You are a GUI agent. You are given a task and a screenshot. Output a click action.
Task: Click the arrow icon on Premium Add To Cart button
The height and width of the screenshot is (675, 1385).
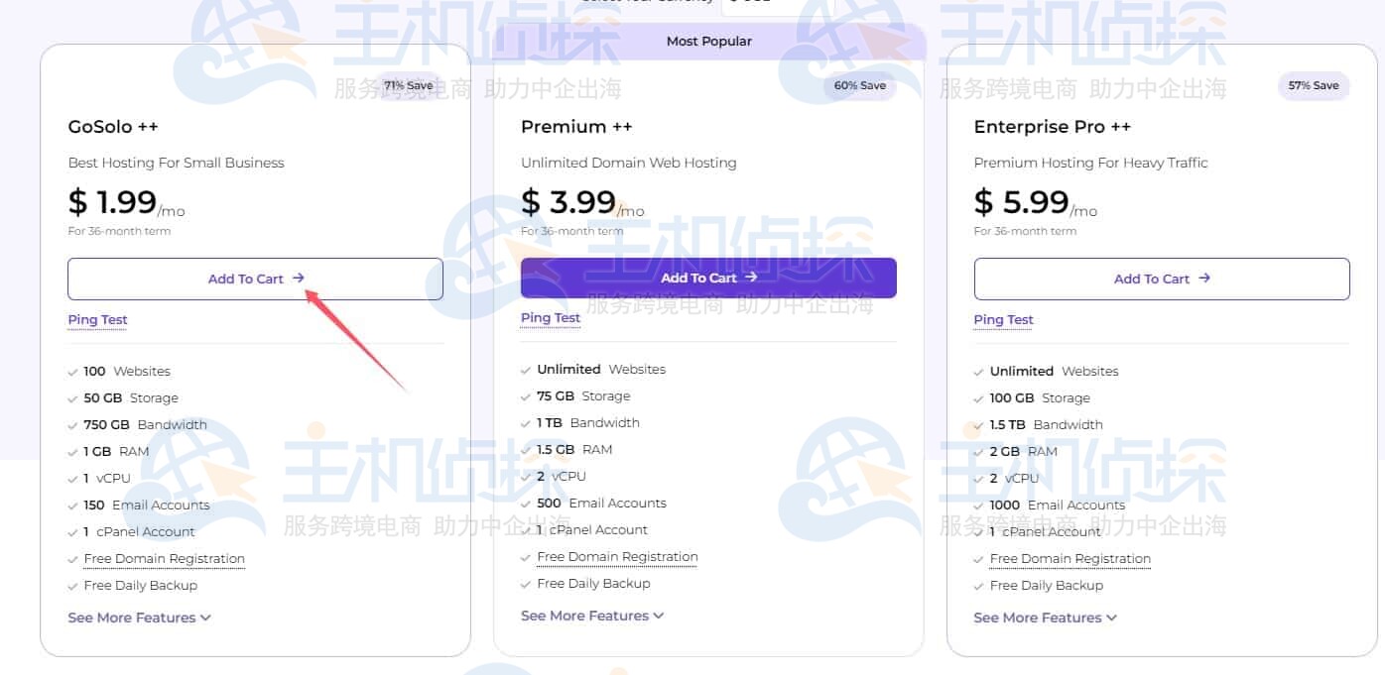pos(751,278)
